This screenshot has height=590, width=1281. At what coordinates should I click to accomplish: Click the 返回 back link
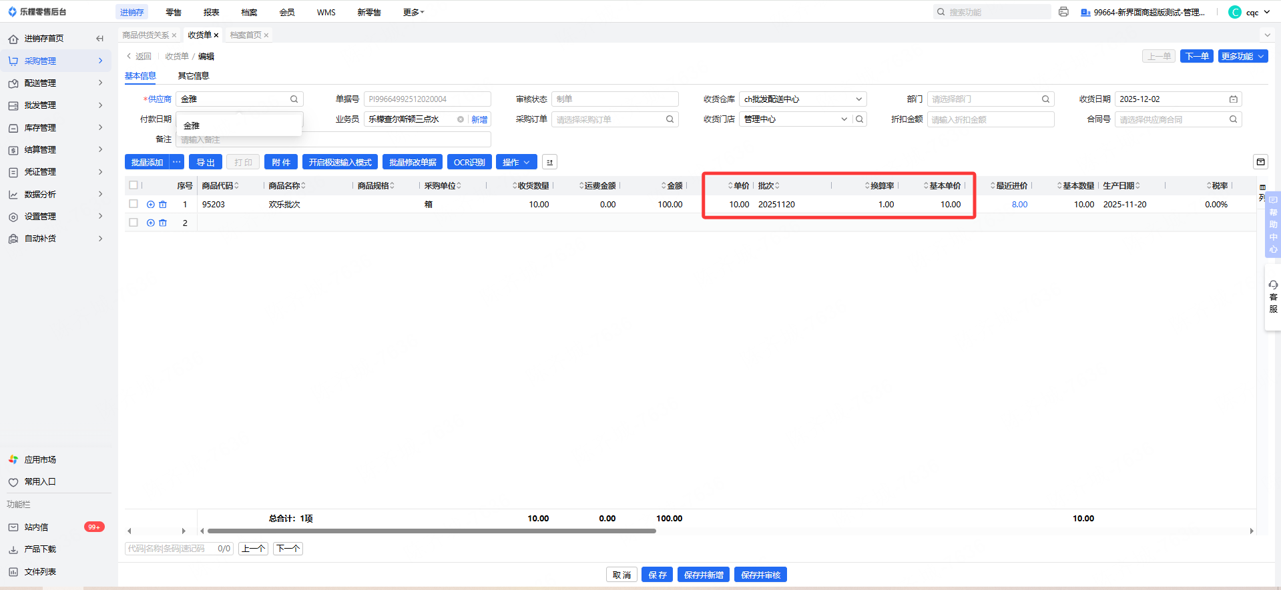coord(139,56)
